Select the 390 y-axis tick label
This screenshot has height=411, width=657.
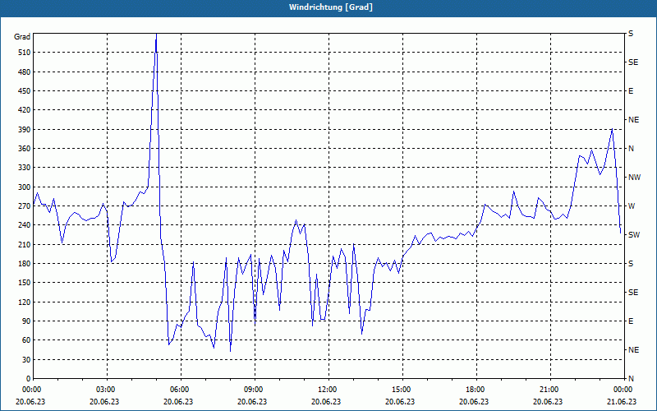coord(25,130)
